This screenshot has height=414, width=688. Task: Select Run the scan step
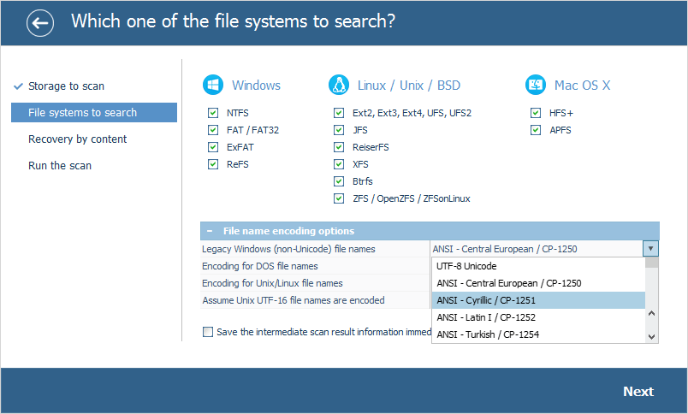[x=60, y=166]
